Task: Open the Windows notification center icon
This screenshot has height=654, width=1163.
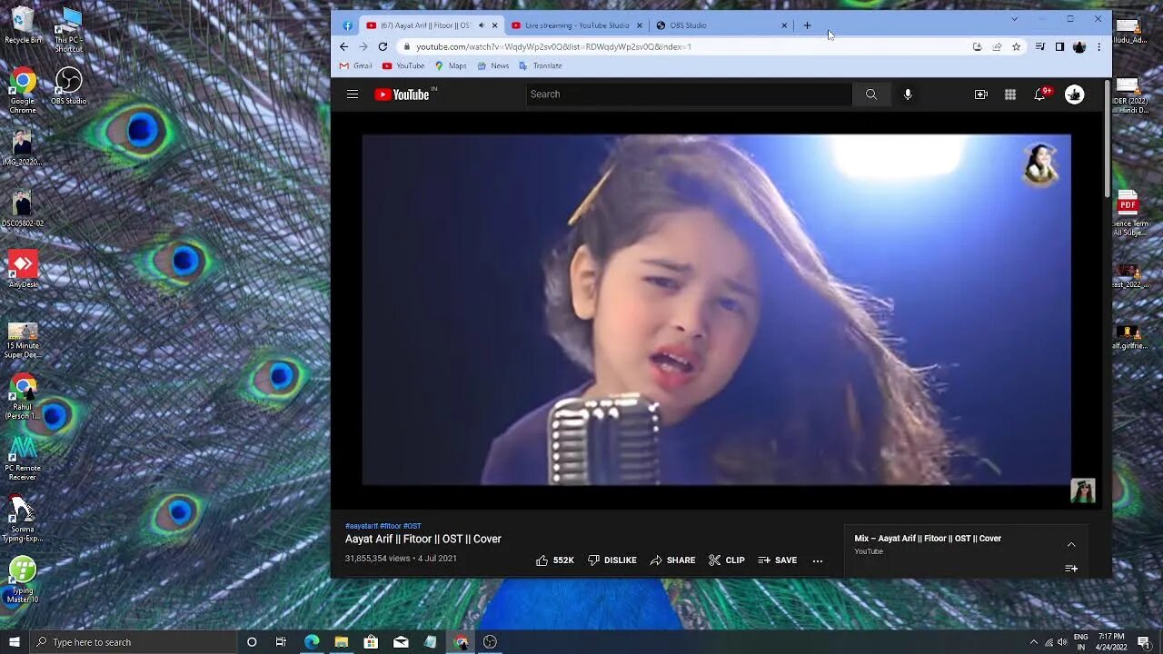Action: pyautogui.click(x=1144, y=642)
